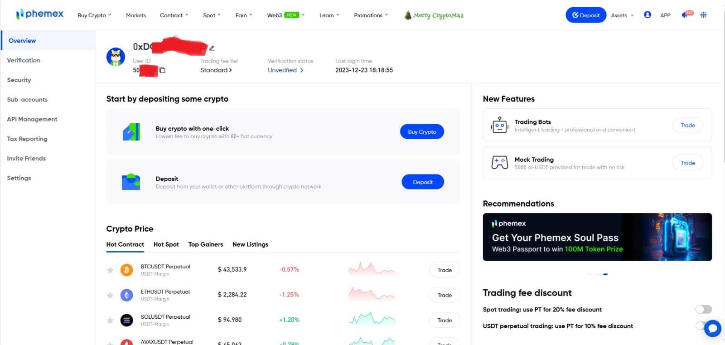Switch to the Top Gainers tab
Viewport: 725px width, 345px height.
206,244
